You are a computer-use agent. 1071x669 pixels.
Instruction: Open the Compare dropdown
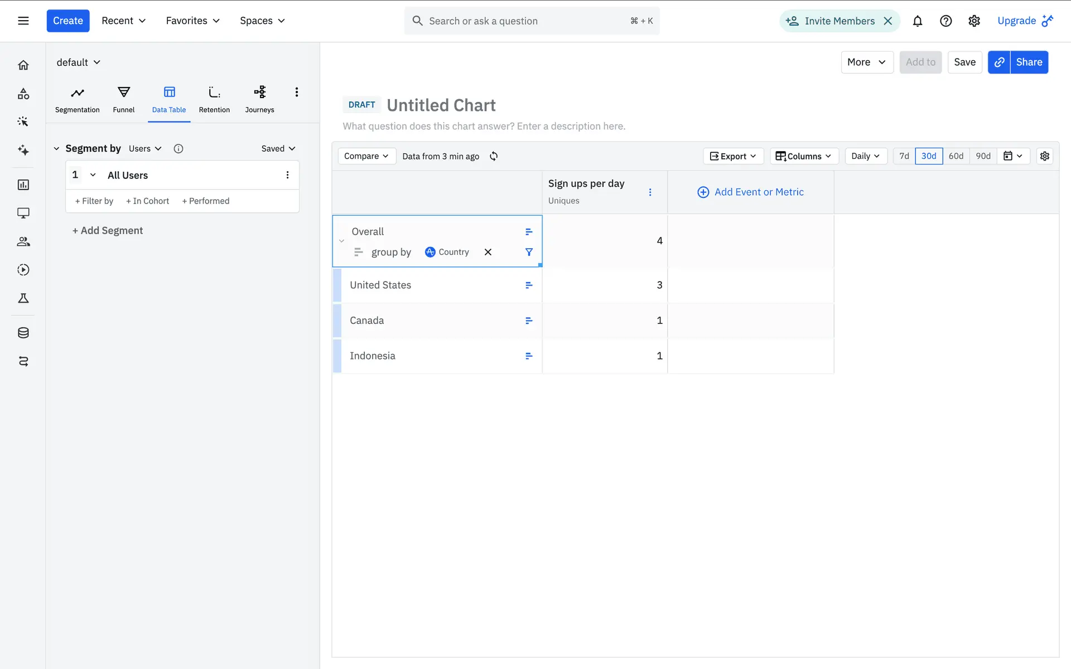click(x=366, y=156)
